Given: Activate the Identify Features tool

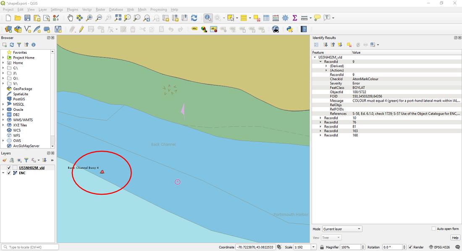Looking at the screenshot, I should pyautogui.click(x=208, y=18).
